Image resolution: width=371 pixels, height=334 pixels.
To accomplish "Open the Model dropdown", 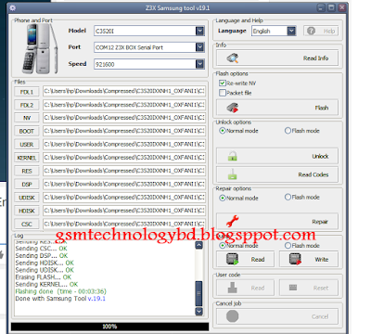I will click(200, 31).
